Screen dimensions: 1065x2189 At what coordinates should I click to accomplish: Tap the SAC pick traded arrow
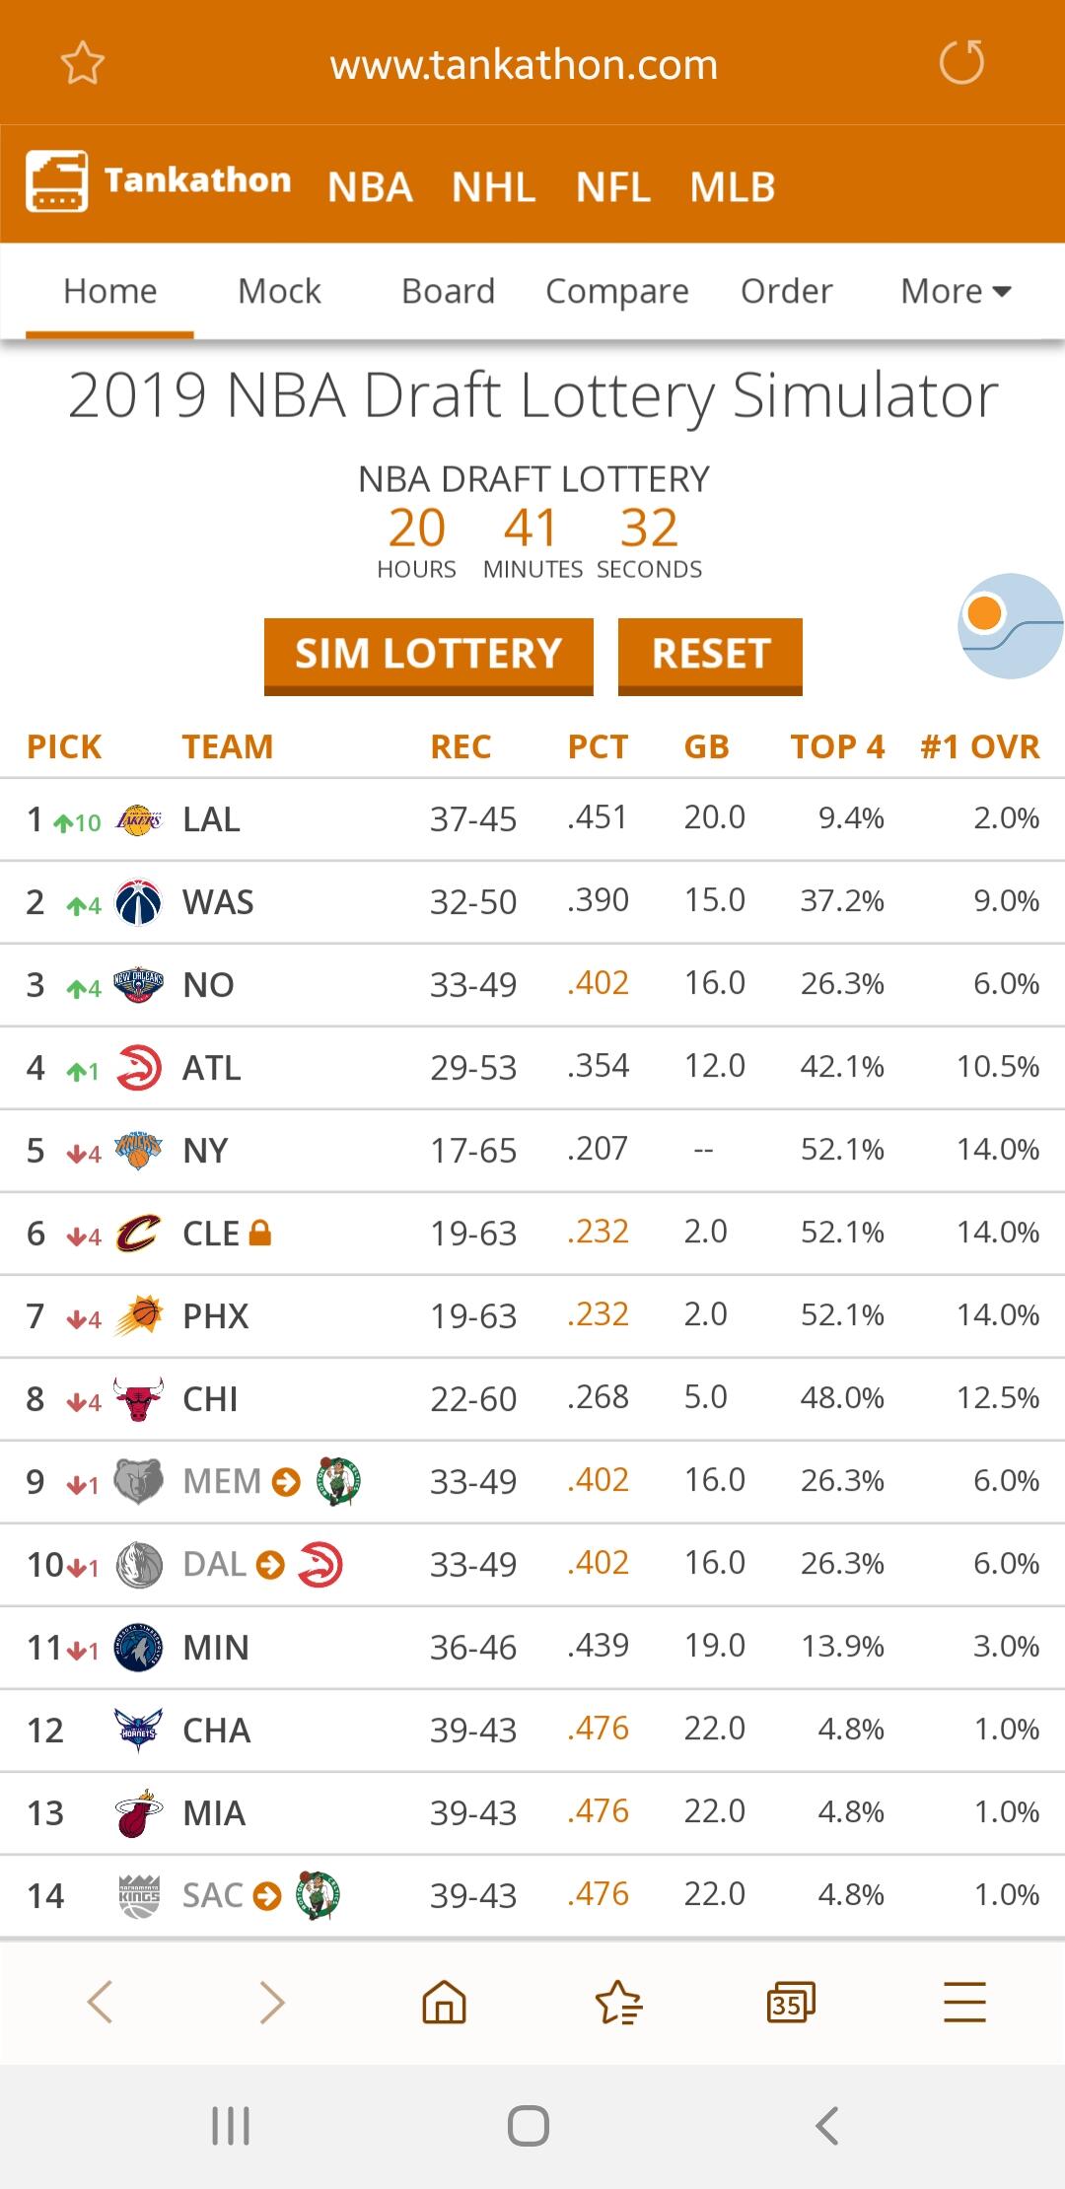coord(267,1896)
